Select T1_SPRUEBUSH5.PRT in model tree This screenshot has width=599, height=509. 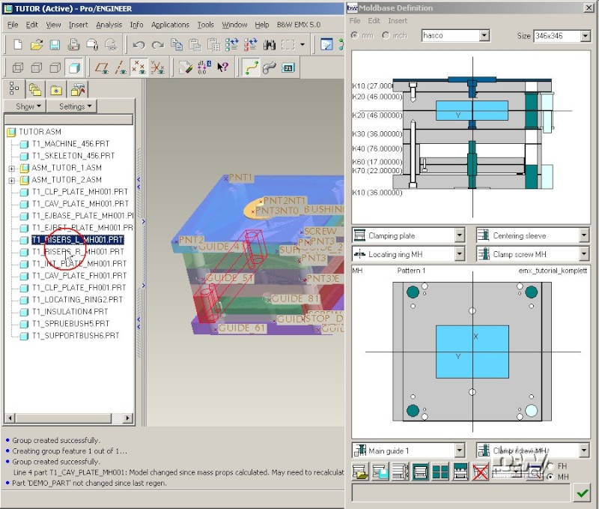70,324
